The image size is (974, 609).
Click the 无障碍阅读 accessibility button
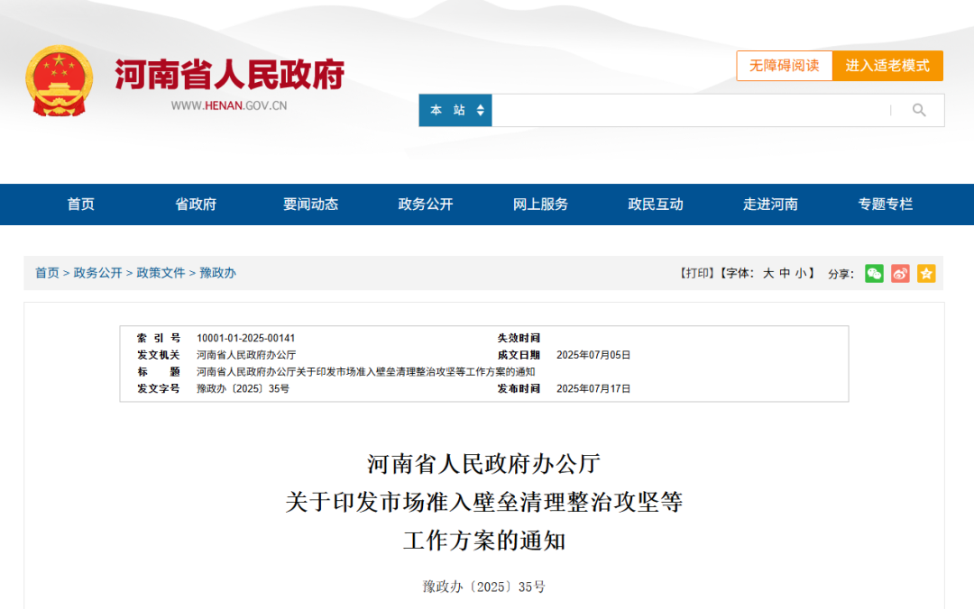[784, 65]
